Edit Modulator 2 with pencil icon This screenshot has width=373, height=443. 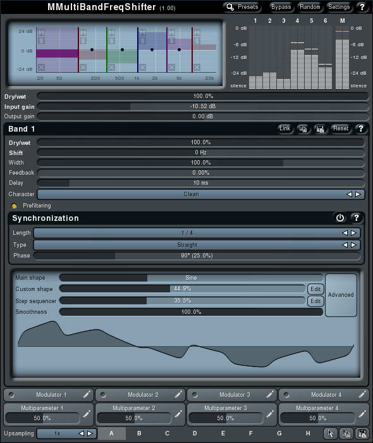click(x=178, y=394)
